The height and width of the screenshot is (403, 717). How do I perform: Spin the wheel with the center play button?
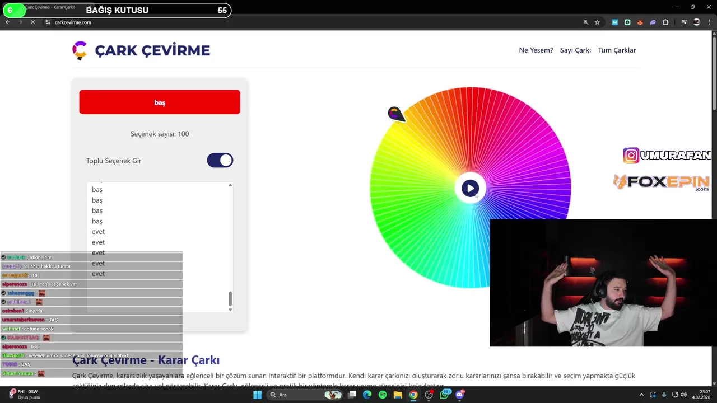[470, 189]
